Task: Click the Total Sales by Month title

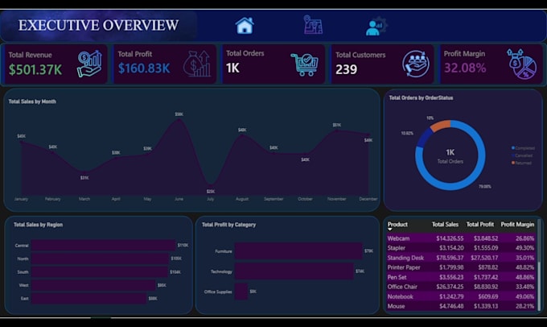Action: 32,101
